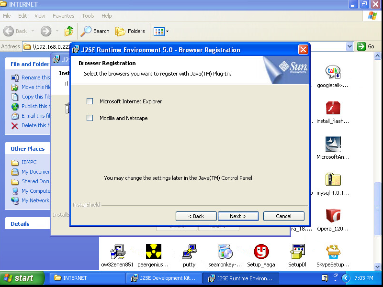Select the Setup_Yaga file icon
The image size is (383, 287).
tap(261, 252)
